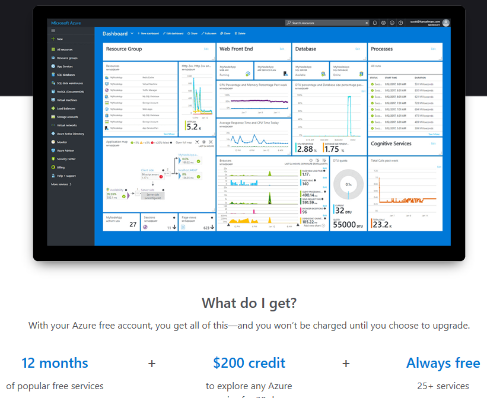Select the Resource groups sidebar icon

pos(53,58)
